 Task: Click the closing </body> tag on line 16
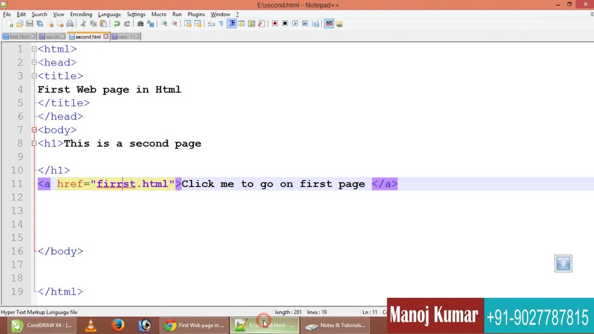[x=60, y=251]
